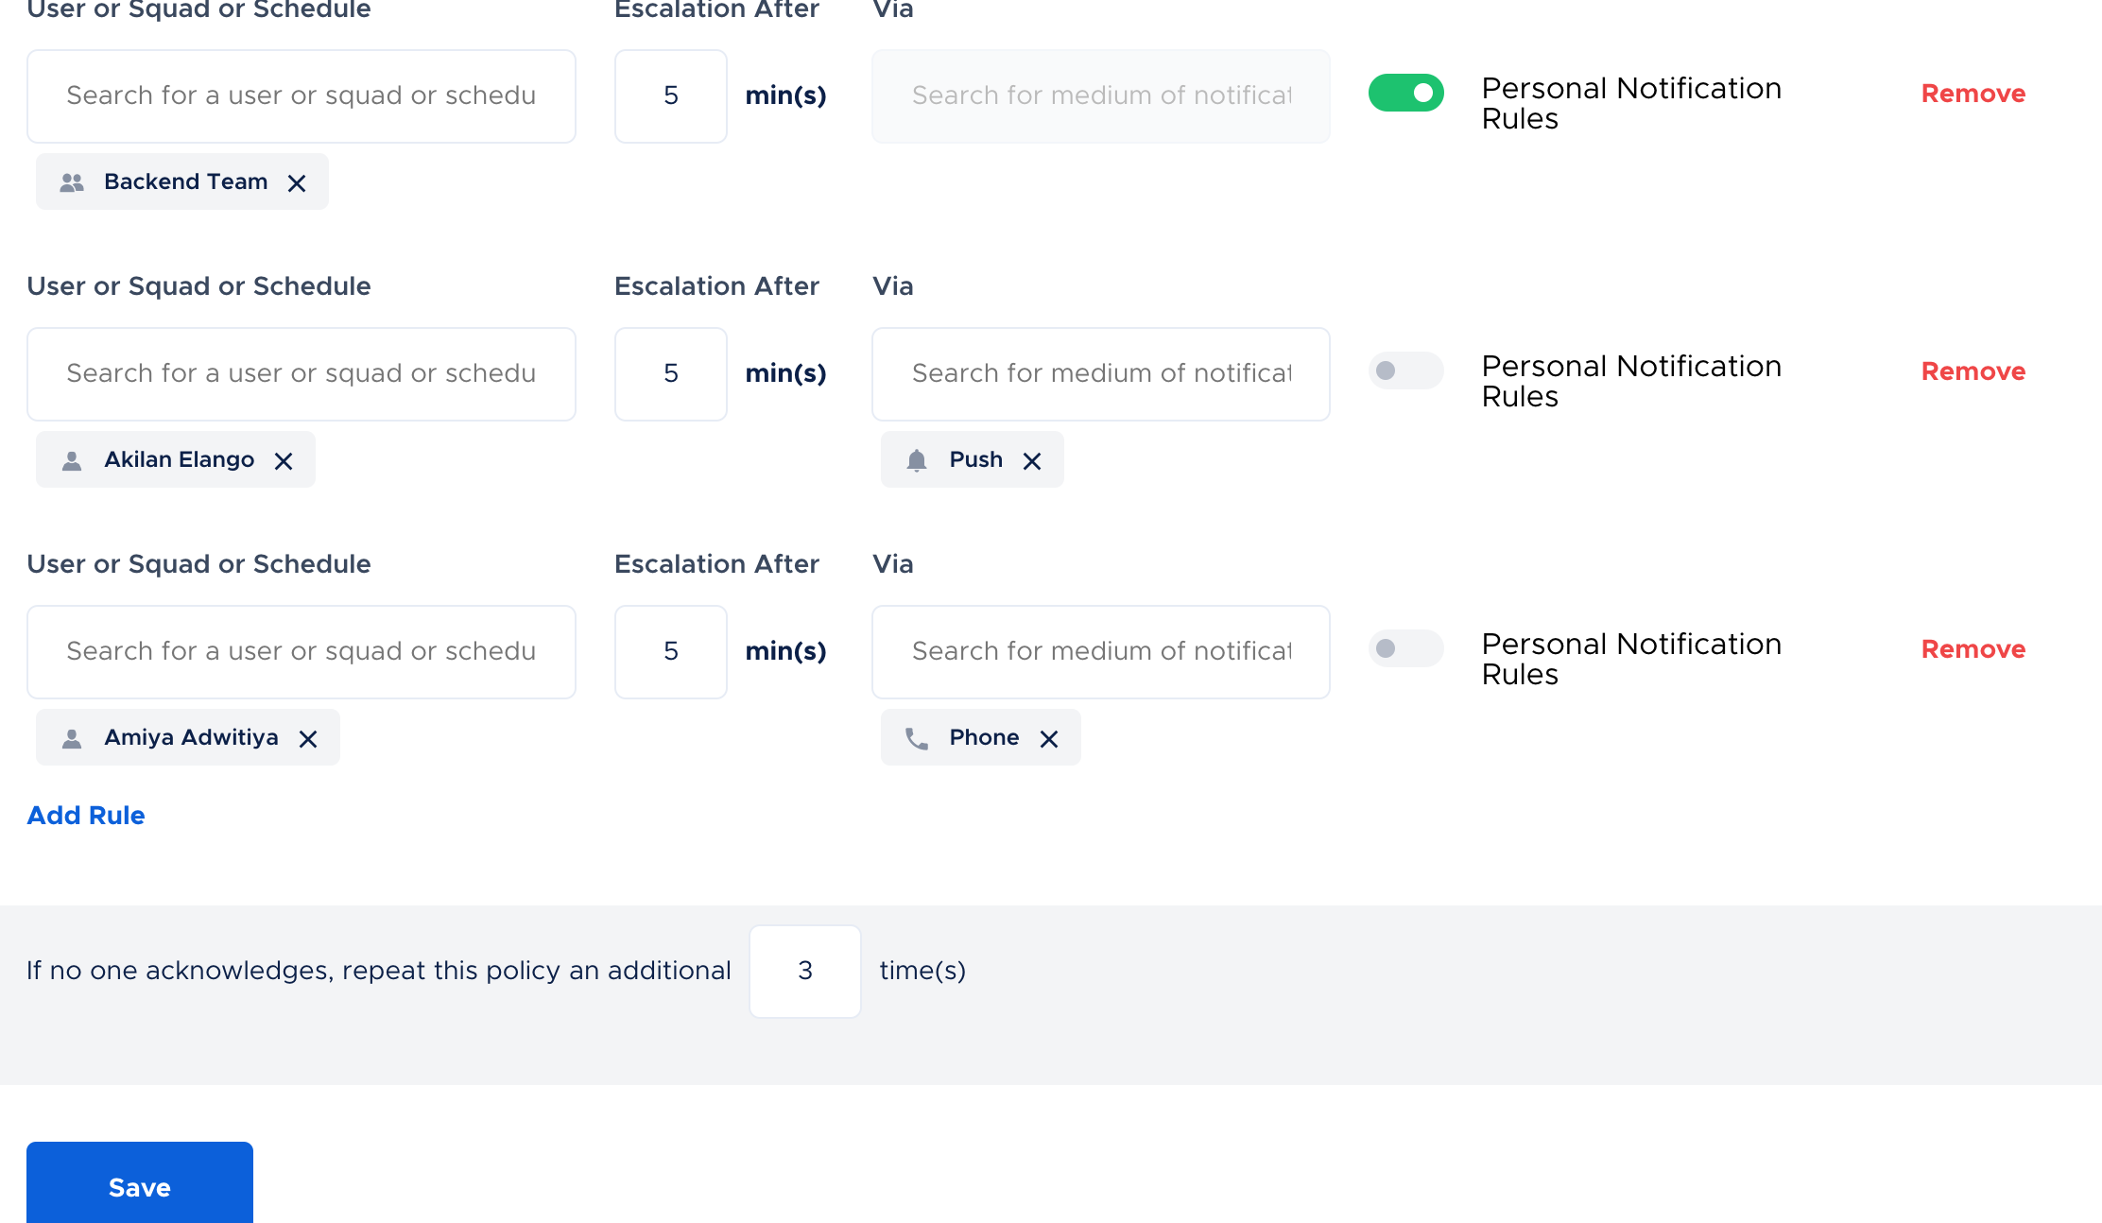Click the Backend Team squad icon

point(72,182)
